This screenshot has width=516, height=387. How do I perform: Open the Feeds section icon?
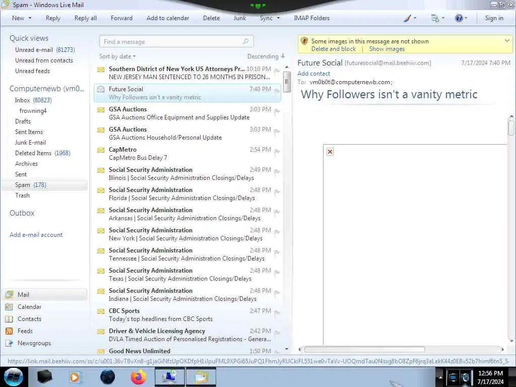(9, 331)
